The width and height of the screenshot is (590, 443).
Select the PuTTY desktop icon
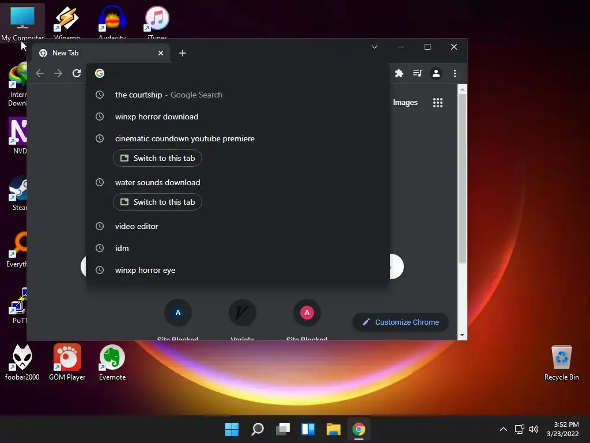pyautogui.click(x=18, y=306)
